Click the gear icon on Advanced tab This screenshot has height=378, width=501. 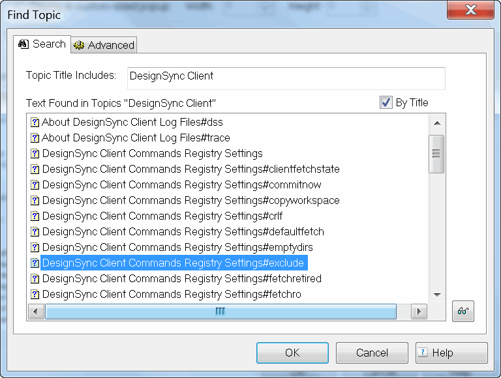[79, 46]
